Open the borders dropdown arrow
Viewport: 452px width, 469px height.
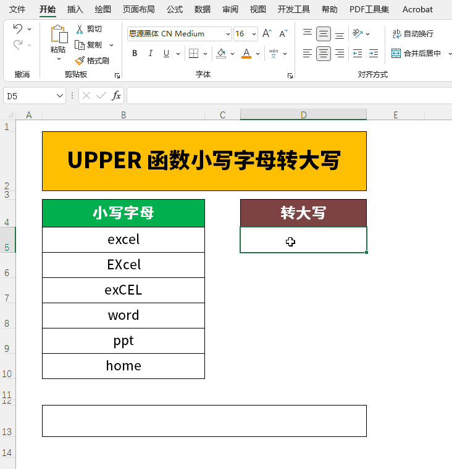point(206,54)
